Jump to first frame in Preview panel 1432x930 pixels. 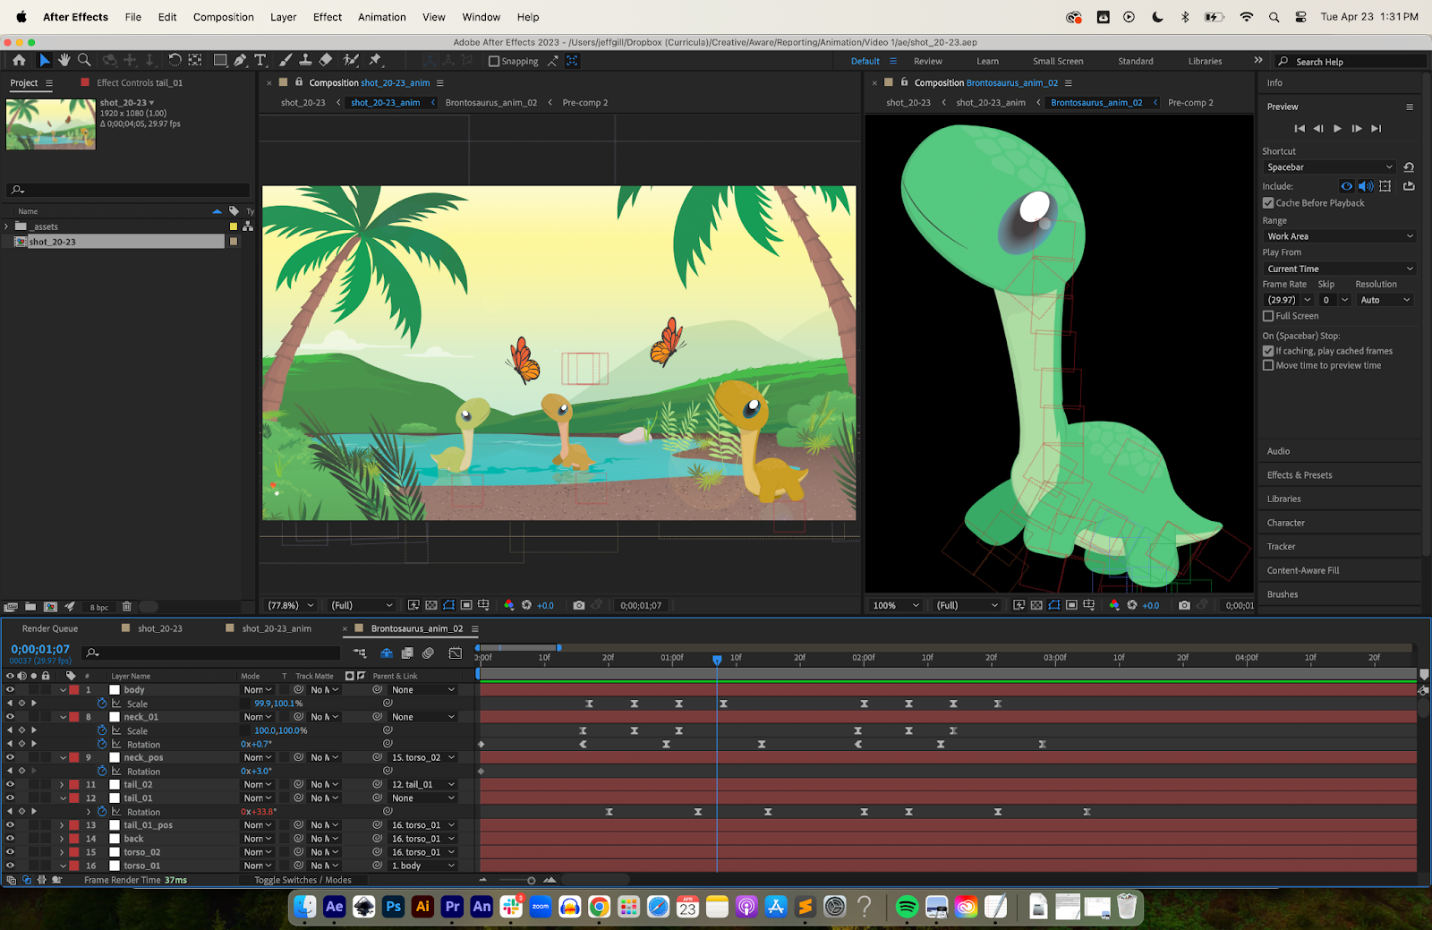[x=1300, y=129]
